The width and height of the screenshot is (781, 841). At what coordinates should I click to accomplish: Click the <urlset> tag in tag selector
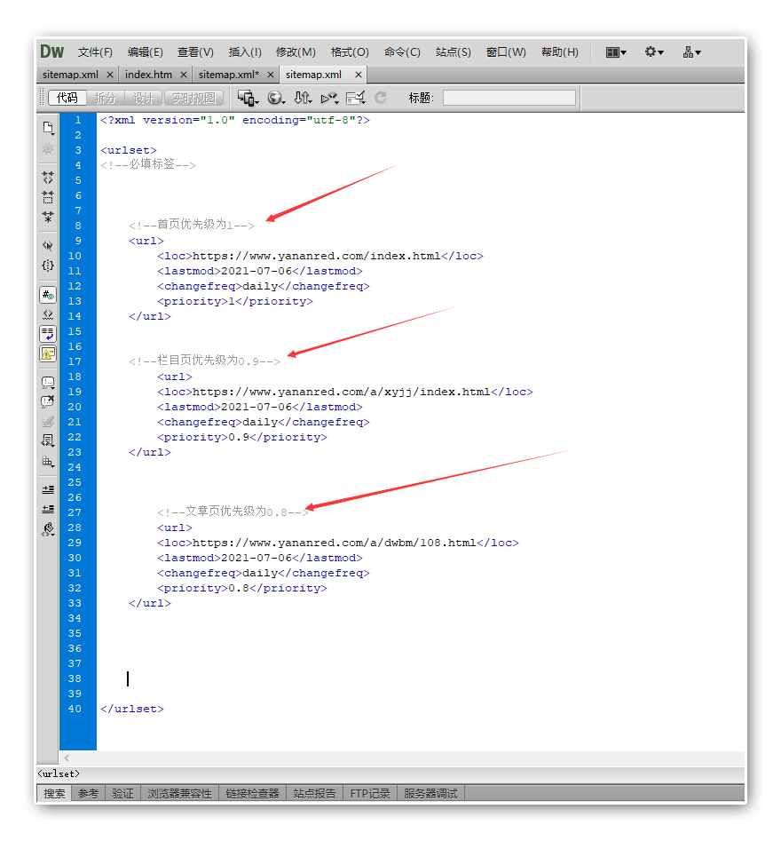[59, 774]
